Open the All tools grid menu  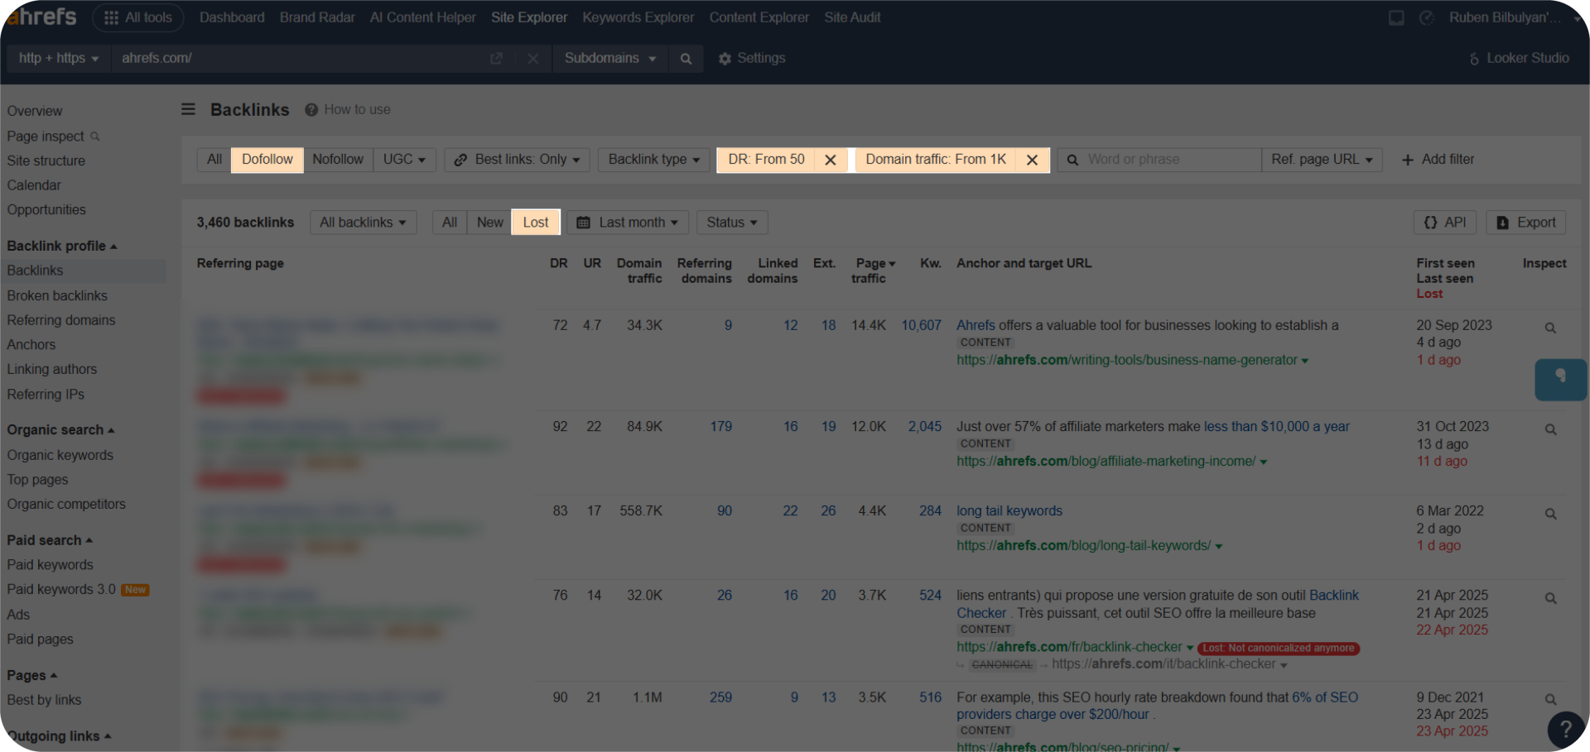tap(137, 17)
